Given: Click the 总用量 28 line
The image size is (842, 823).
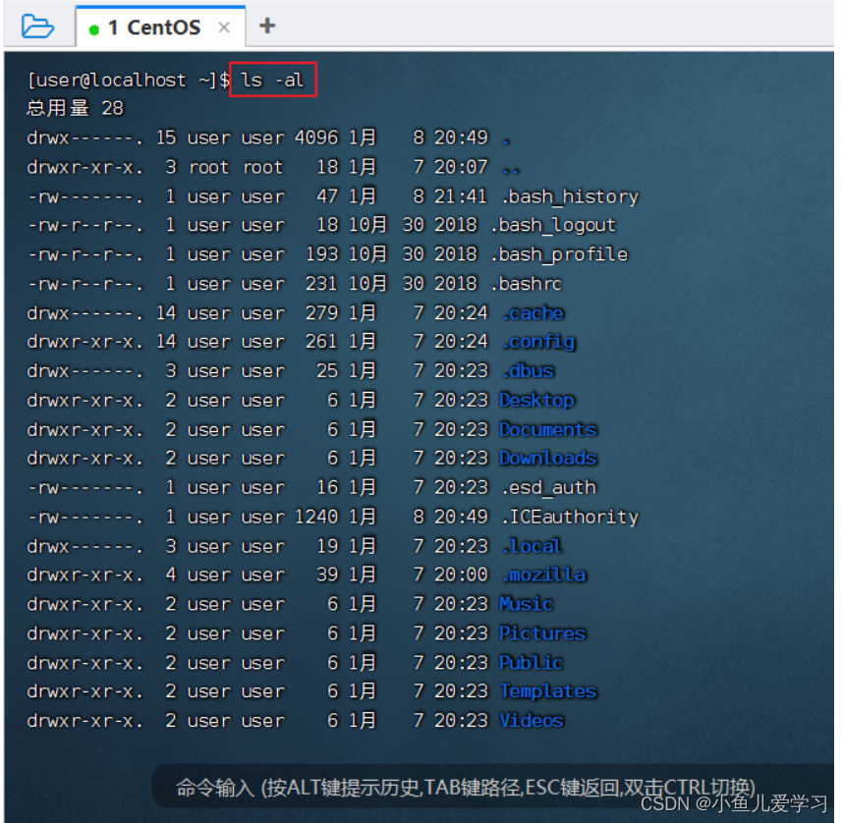Looking at the screenshot, I should tap(76, 108).
